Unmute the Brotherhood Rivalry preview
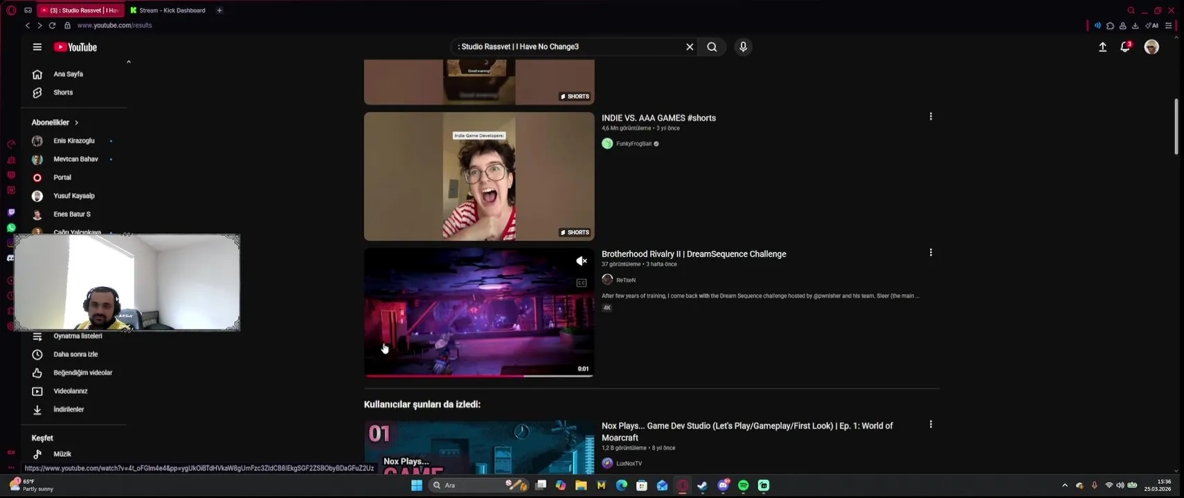The width and height of the screenshot is (1184, 498). point(582,261)
